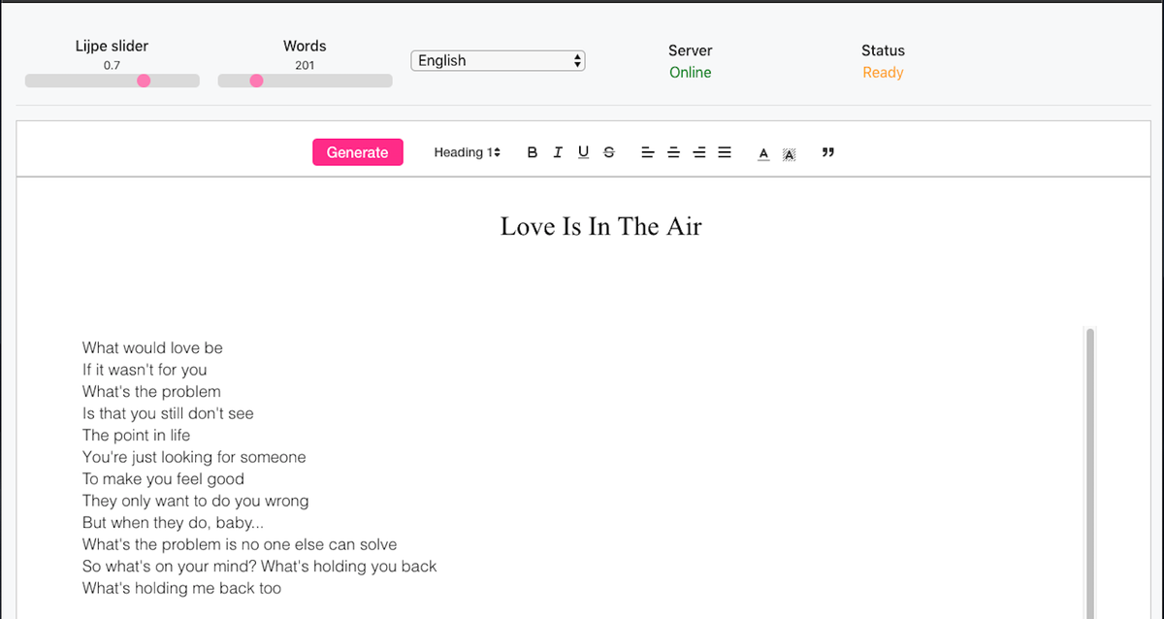Open the English language dropdown
Viewport: 1164px width, 619px height.
tap(499, 60)
